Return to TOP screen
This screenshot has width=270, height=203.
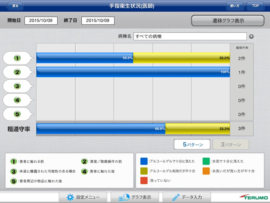coord(255,6)
